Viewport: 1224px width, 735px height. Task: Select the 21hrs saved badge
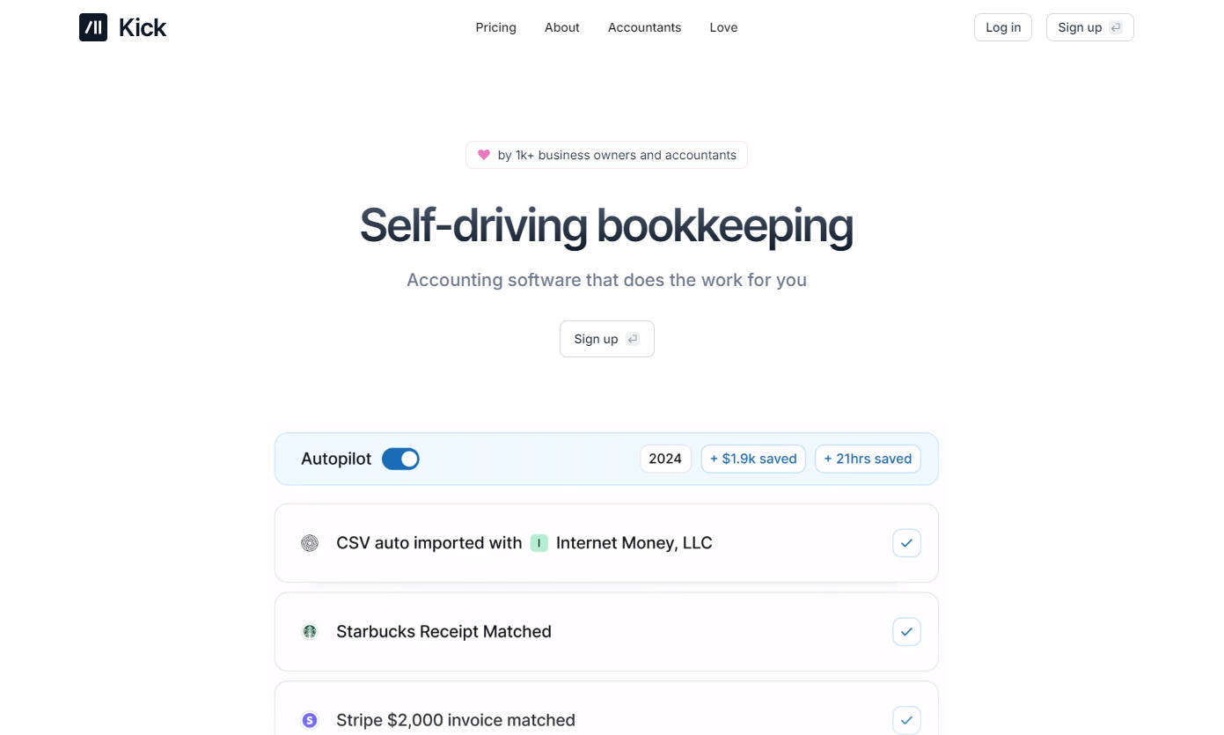tap(868, 459)
